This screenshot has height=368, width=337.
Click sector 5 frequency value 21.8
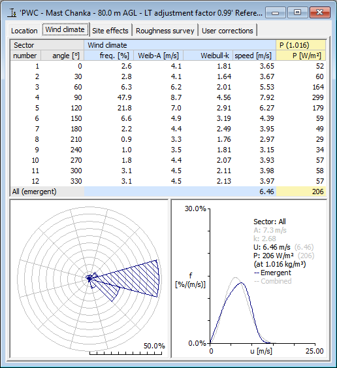tap(125, 108)
